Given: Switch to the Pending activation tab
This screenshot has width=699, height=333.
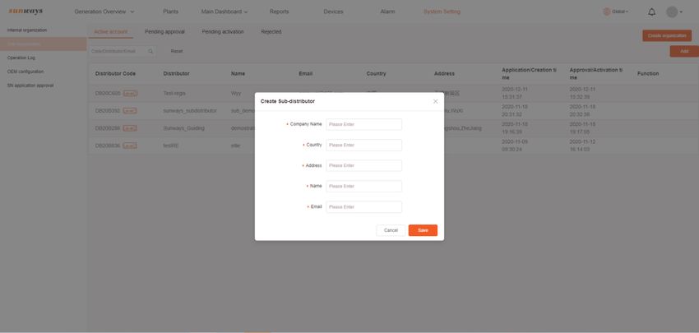Looking at the screenshot, I should click(x=223, y=32).
